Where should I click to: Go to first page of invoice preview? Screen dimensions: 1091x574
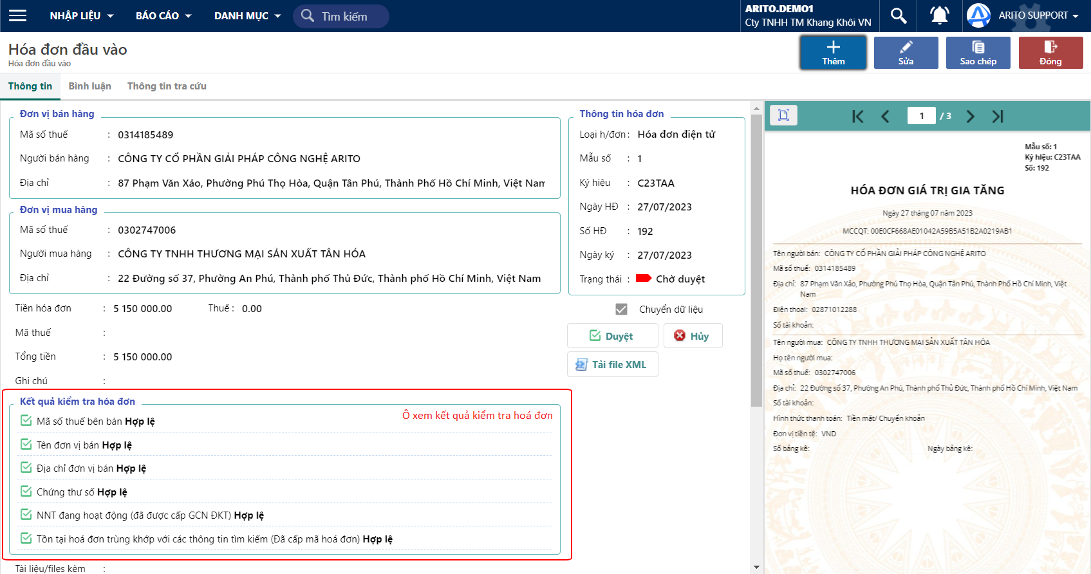[857, 116]
